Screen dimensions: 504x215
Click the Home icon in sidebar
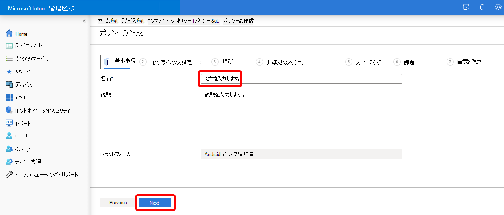9,33
